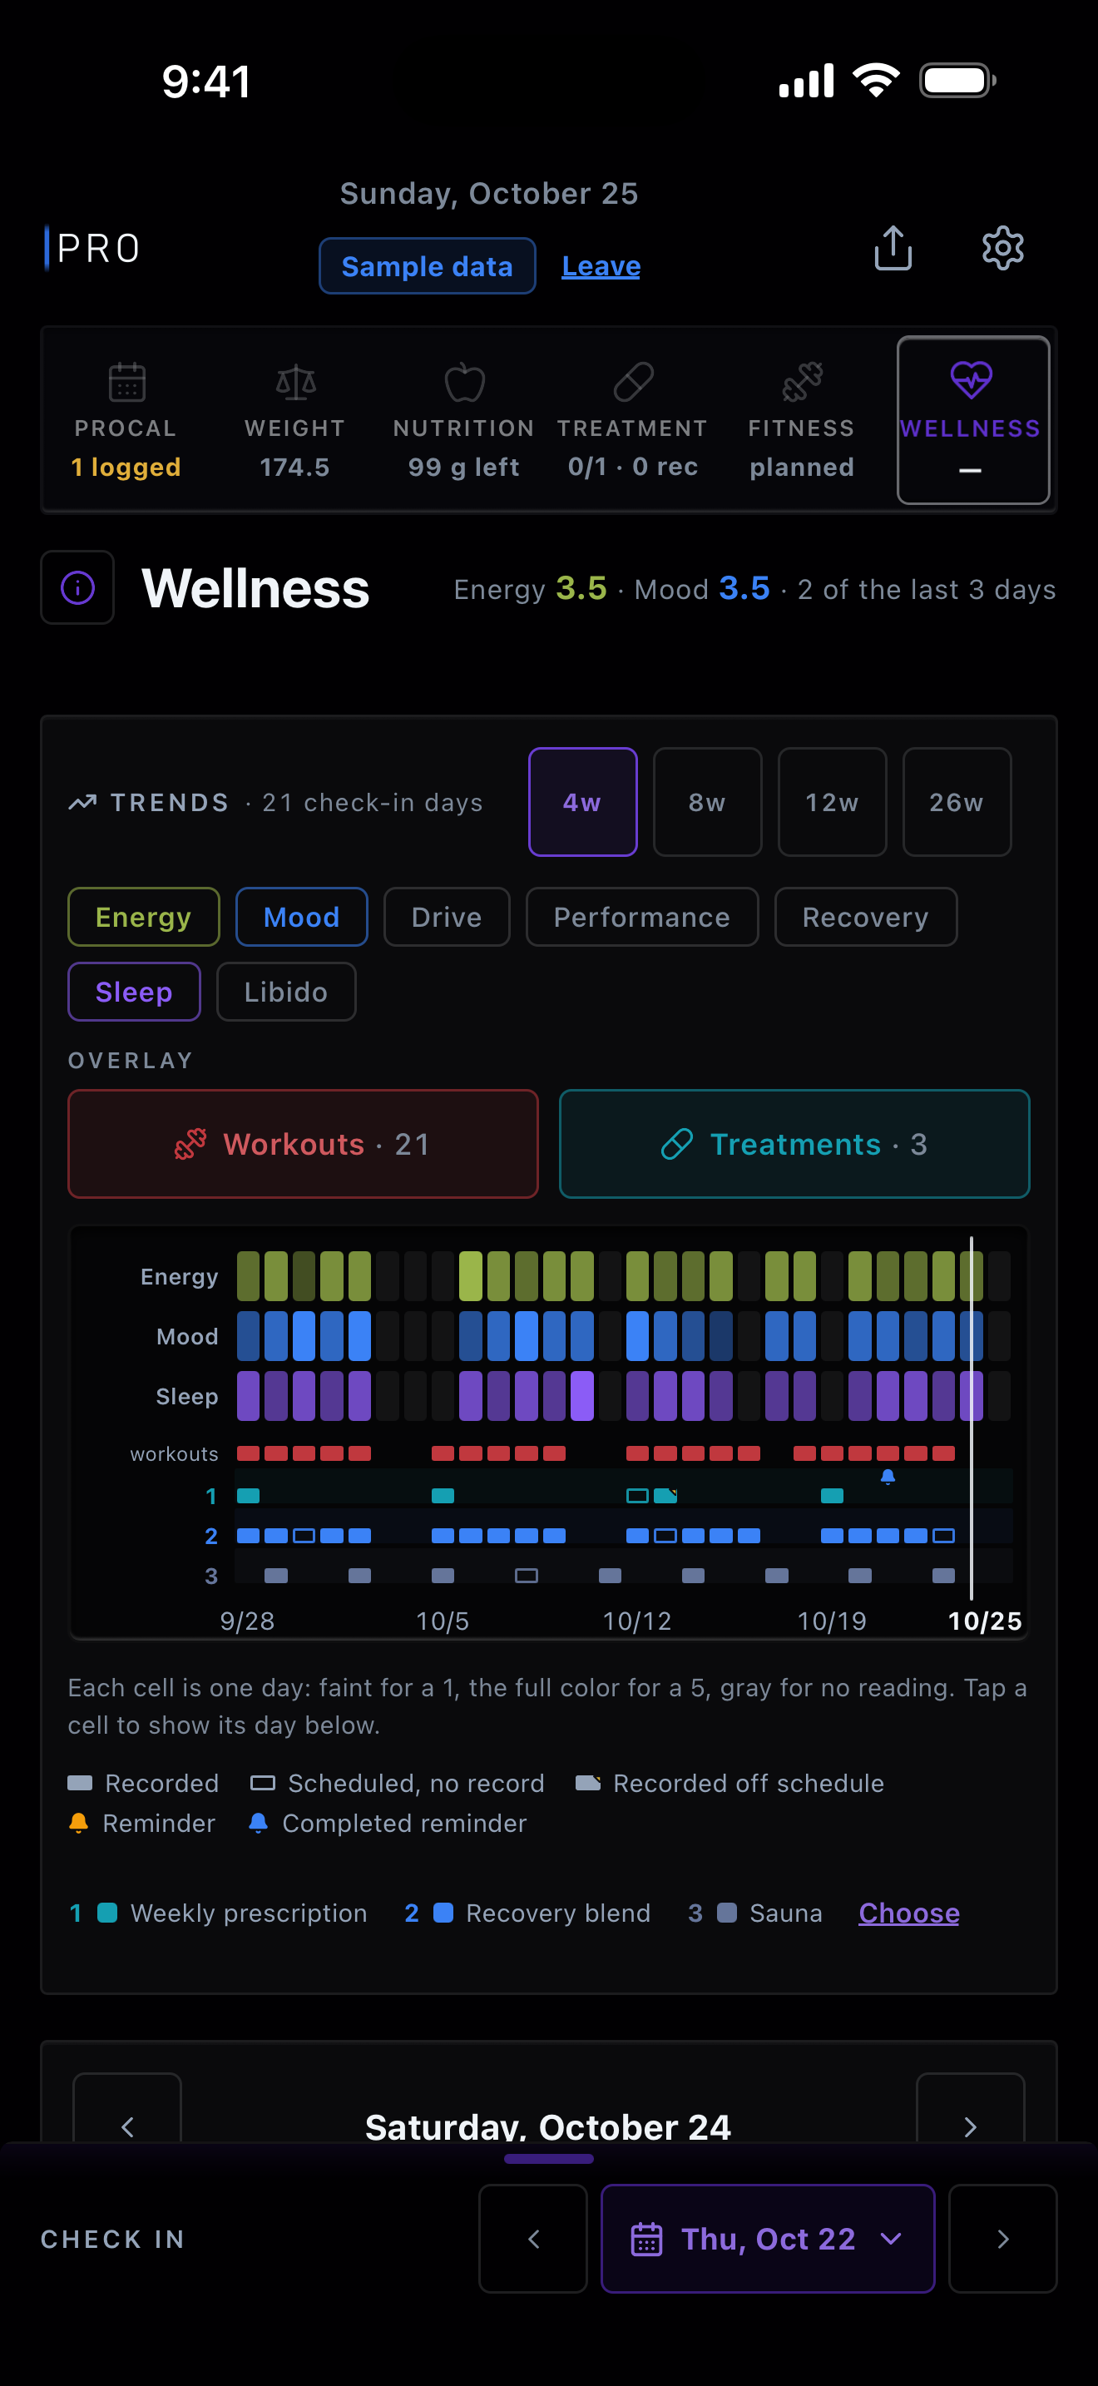The width and height of the screenshot is (1098, 2386).
Task: Toggle the Workouts overlay button
Action: click(x=303, y=1144)
